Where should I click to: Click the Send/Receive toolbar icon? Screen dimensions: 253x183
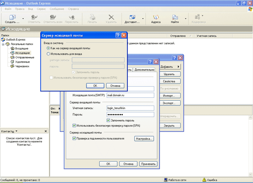[x=132, y=17]
